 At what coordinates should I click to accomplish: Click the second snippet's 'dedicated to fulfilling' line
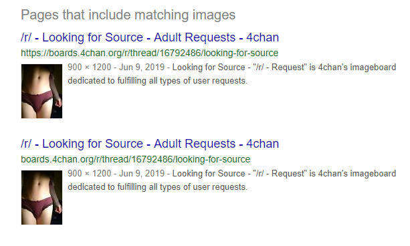[157, 187]
